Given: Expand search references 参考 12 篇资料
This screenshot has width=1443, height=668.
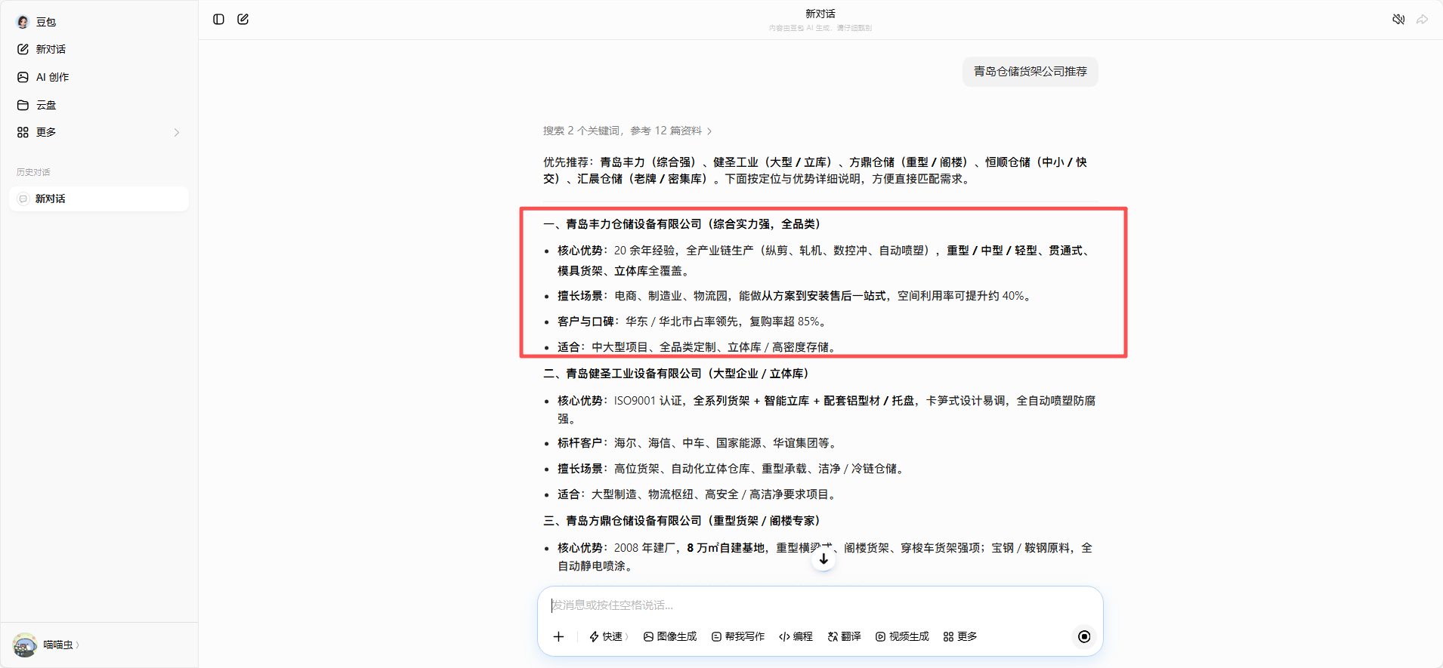Looking at the screenshot, I should [627, 131].
